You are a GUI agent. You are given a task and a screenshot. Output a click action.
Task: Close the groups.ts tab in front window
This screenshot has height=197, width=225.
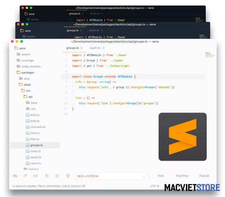(x=82, y=48)
